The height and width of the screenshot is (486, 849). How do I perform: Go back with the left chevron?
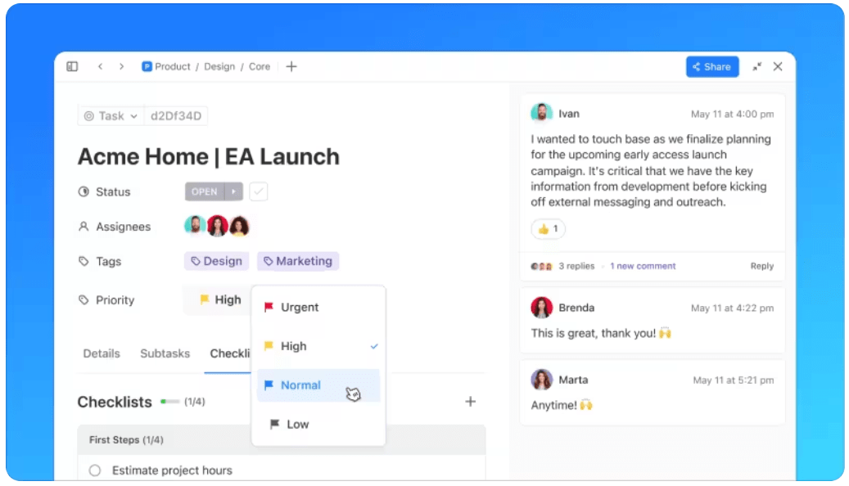click(100, 66)
